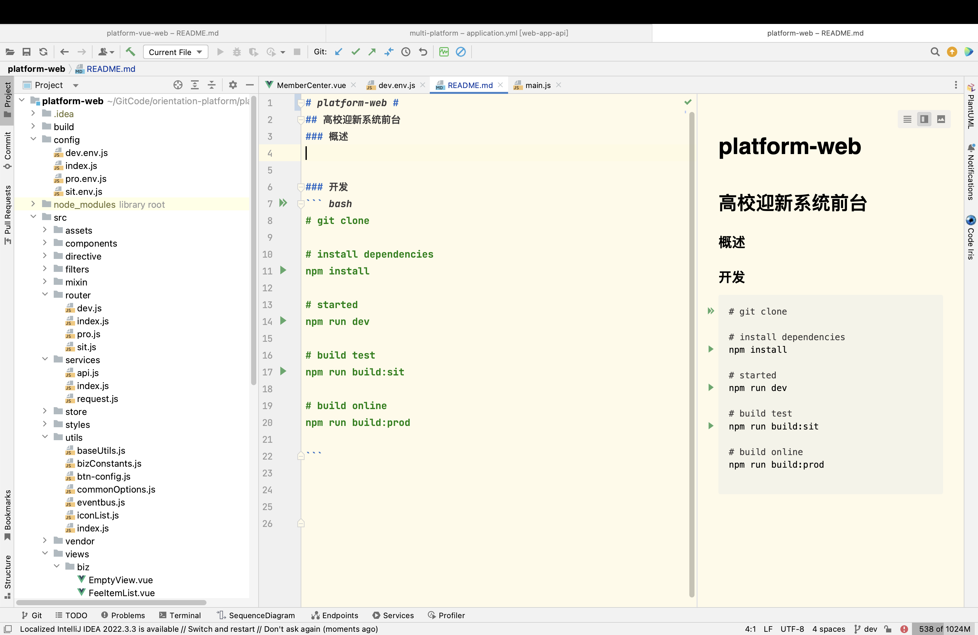Click Select Opened File target icon
This screenshot has height=635, width=978.
[178, 85]
